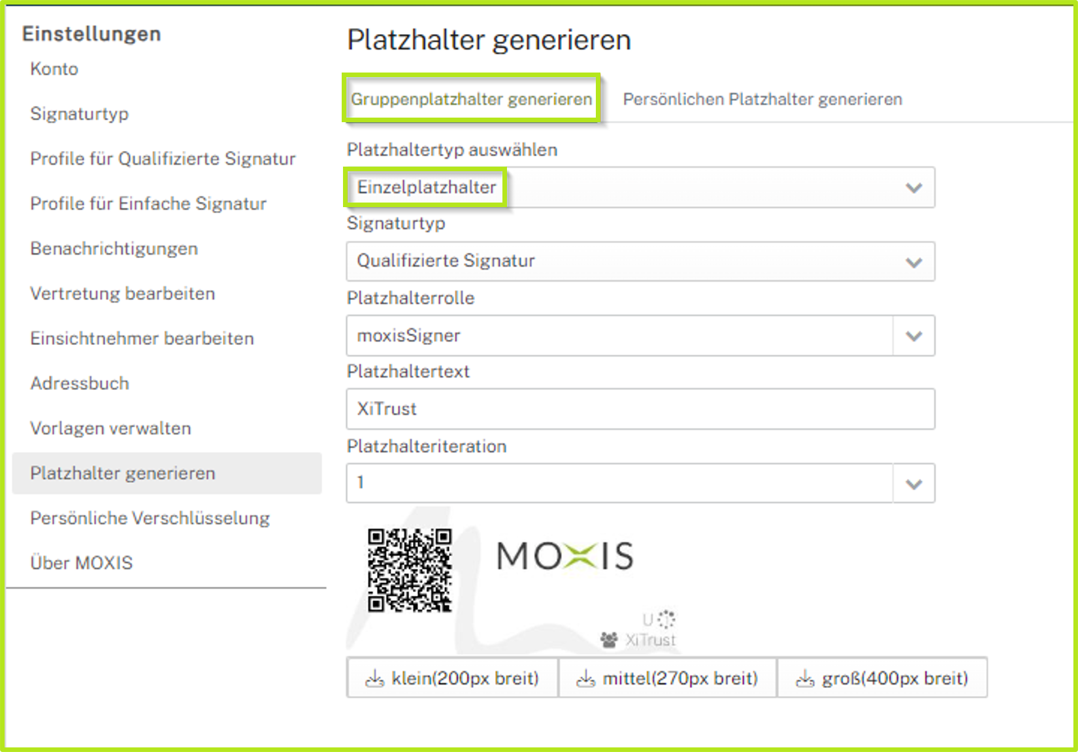Screen dimensions: 1078x752
Task: Open the Adressbuch settings page
Action: (80, 383)
